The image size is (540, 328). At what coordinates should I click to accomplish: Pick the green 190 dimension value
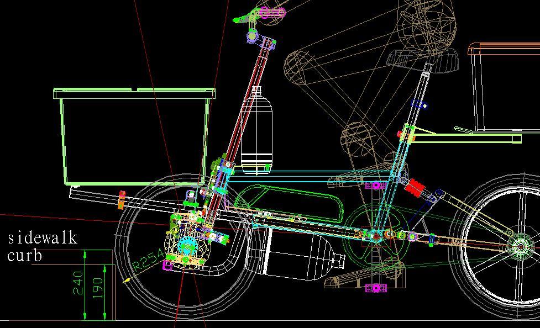97,288
